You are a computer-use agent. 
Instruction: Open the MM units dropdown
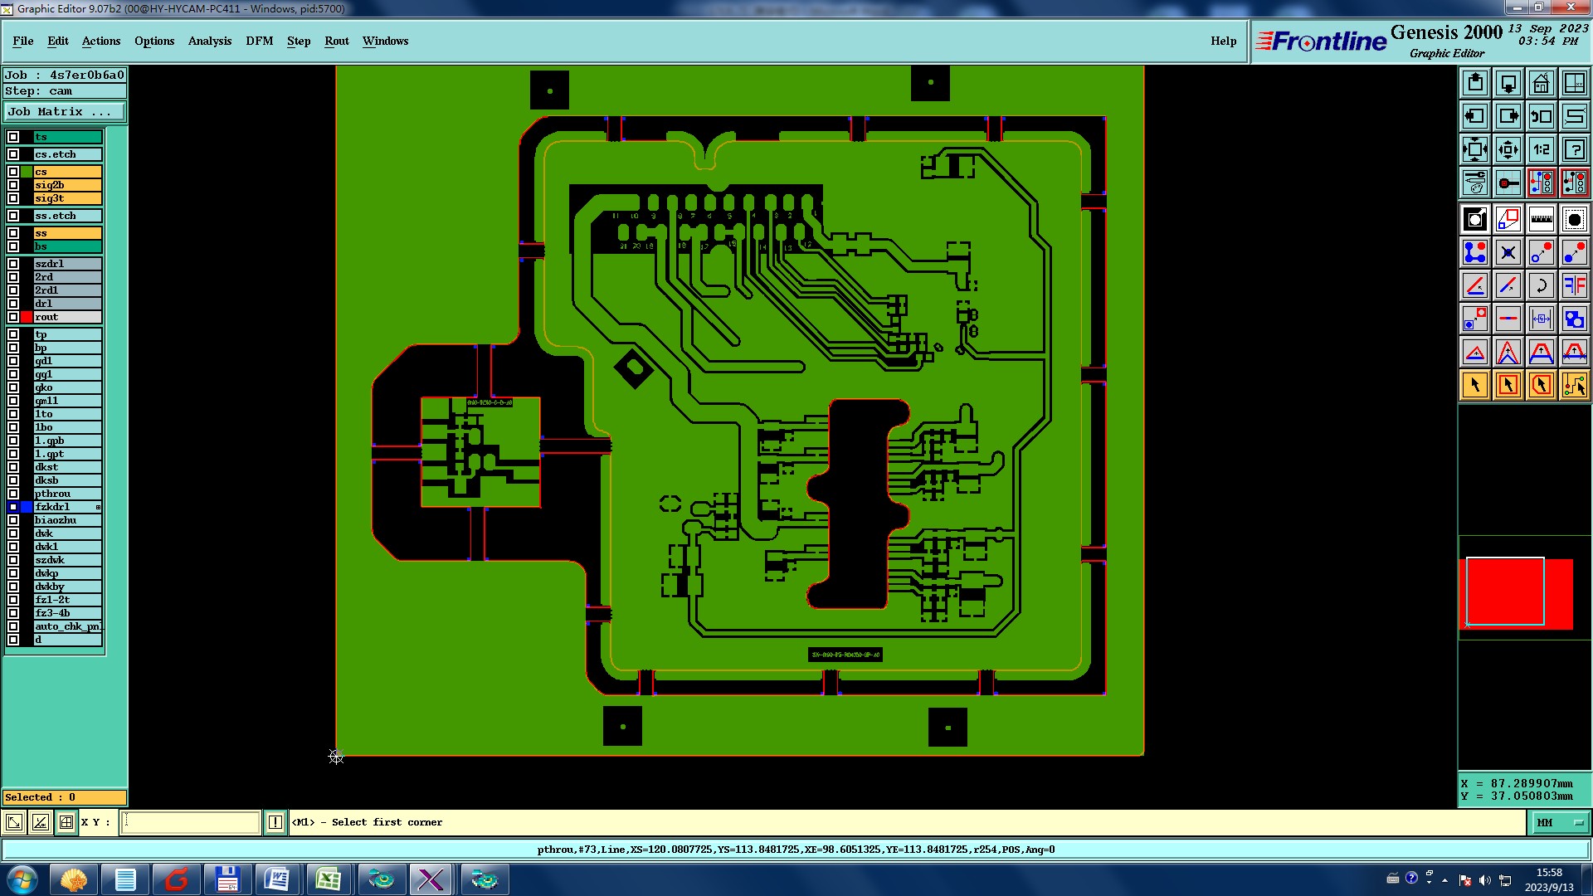click(x=1560, y=822)
